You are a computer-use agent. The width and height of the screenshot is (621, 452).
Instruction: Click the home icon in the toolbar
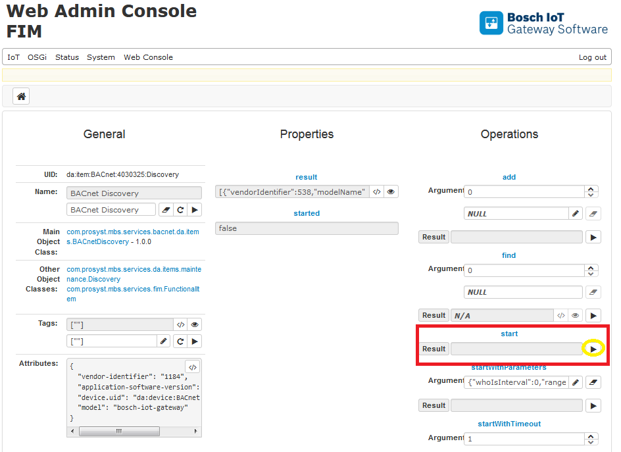click(x=21, y=97)
